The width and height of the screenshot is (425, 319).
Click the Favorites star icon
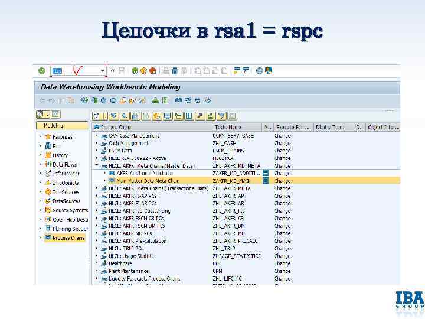coord(48,136)
